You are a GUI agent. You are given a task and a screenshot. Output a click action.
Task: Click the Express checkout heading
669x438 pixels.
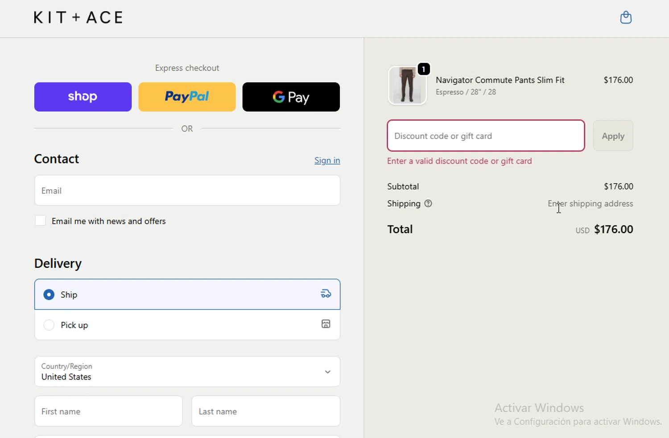(187, 68)
